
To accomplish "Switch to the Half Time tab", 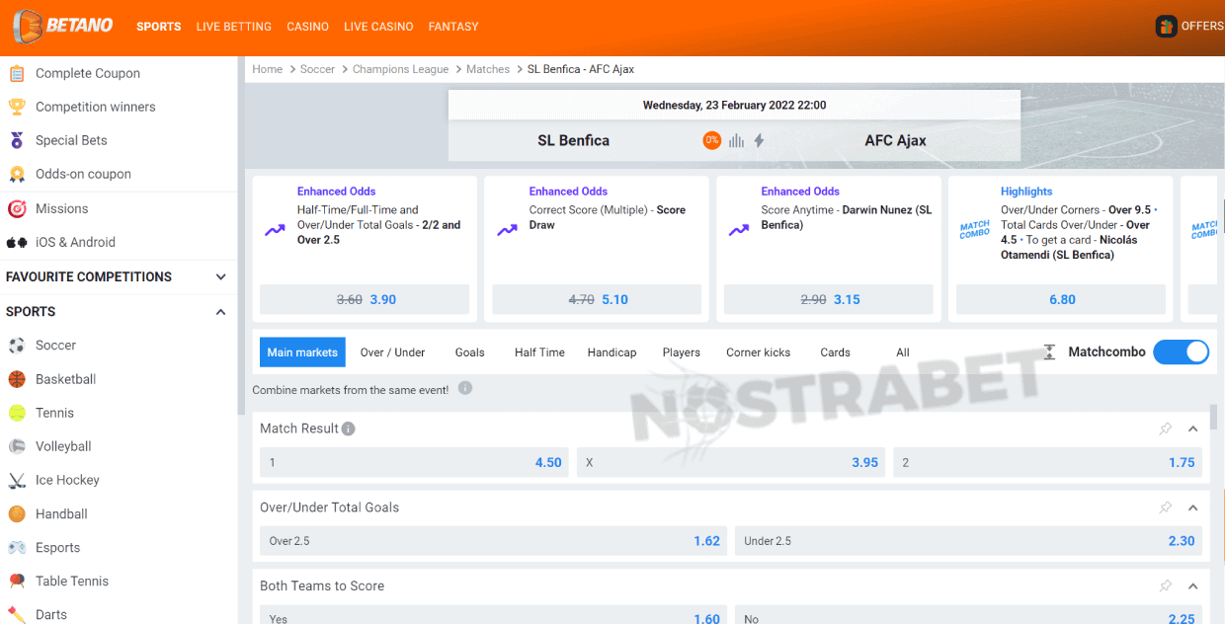I will pyautogui.click(x=539, y=352).
